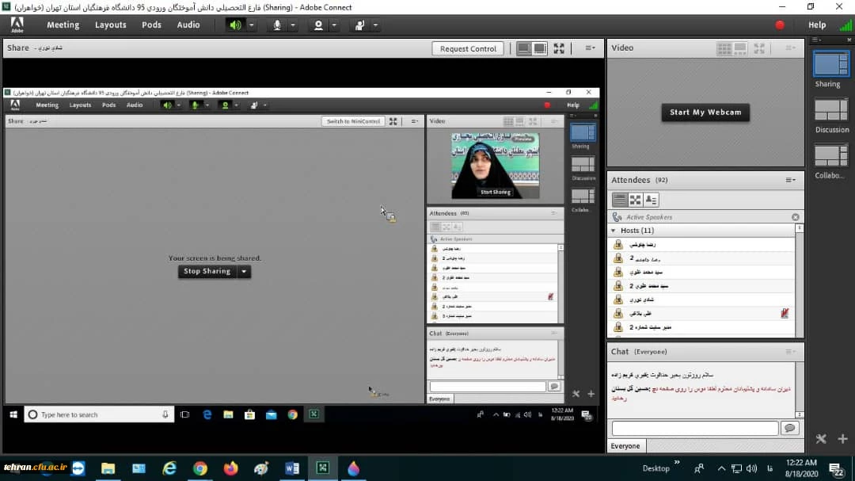
Task: Click the Request Control button
Action: pyautogui.click(x=468, y=48)
